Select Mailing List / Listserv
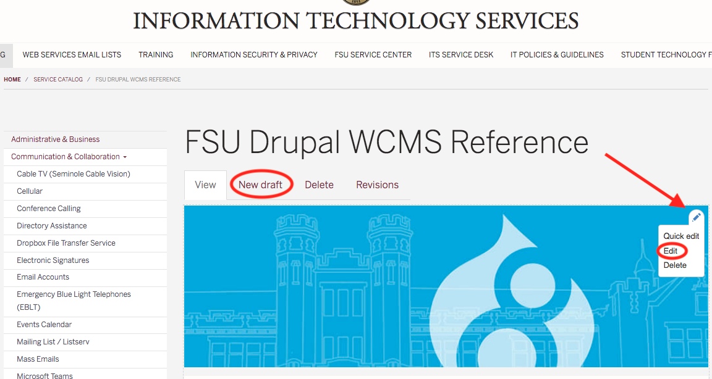Image resolution: width=712 pixels, height=379 pixels. (x=53, y=342)
